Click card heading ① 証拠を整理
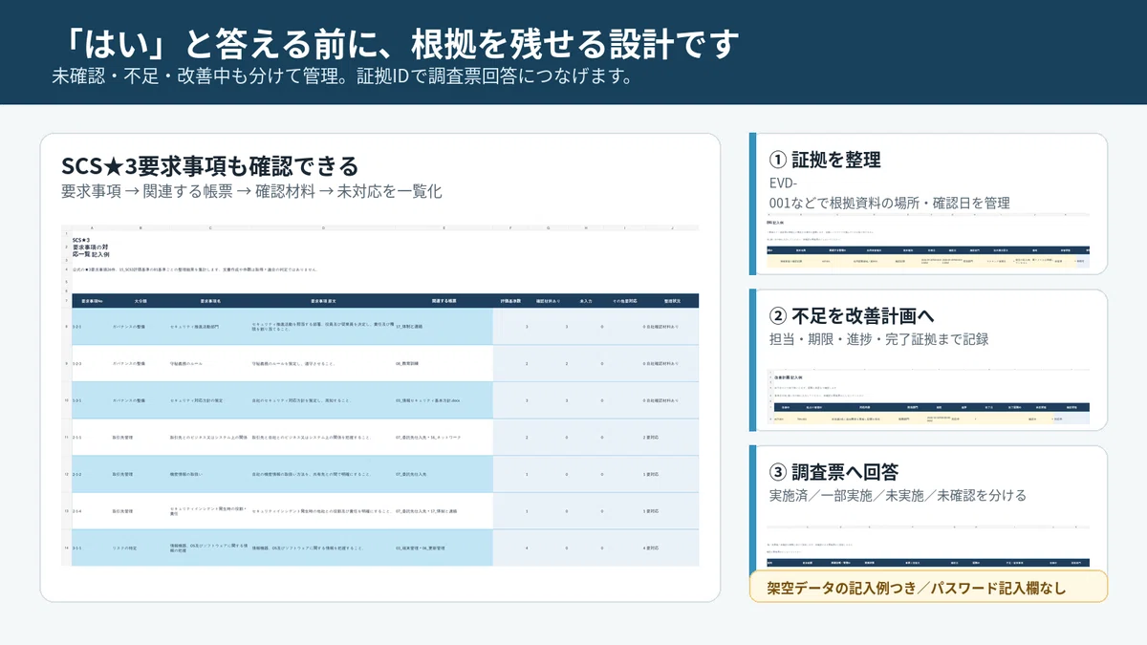The width and height of the screenshot is (1147, 645). pyautogui.click(x=825, y=160)
